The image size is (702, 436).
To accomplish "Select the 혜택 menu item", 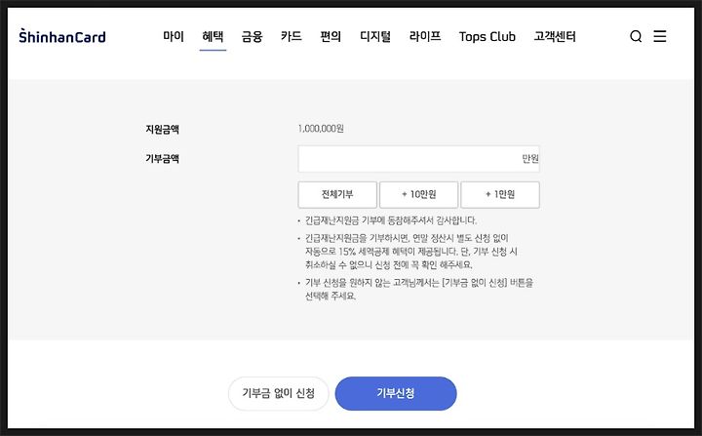I will 213,36.
